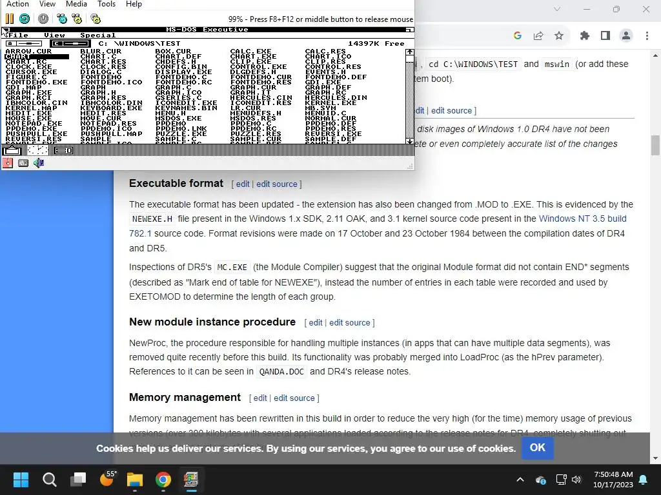Click the minimized clock icon in MS-DOS Executive
Image resolution: width=661 pixels, height=495 pixels.
coord(38,150)
